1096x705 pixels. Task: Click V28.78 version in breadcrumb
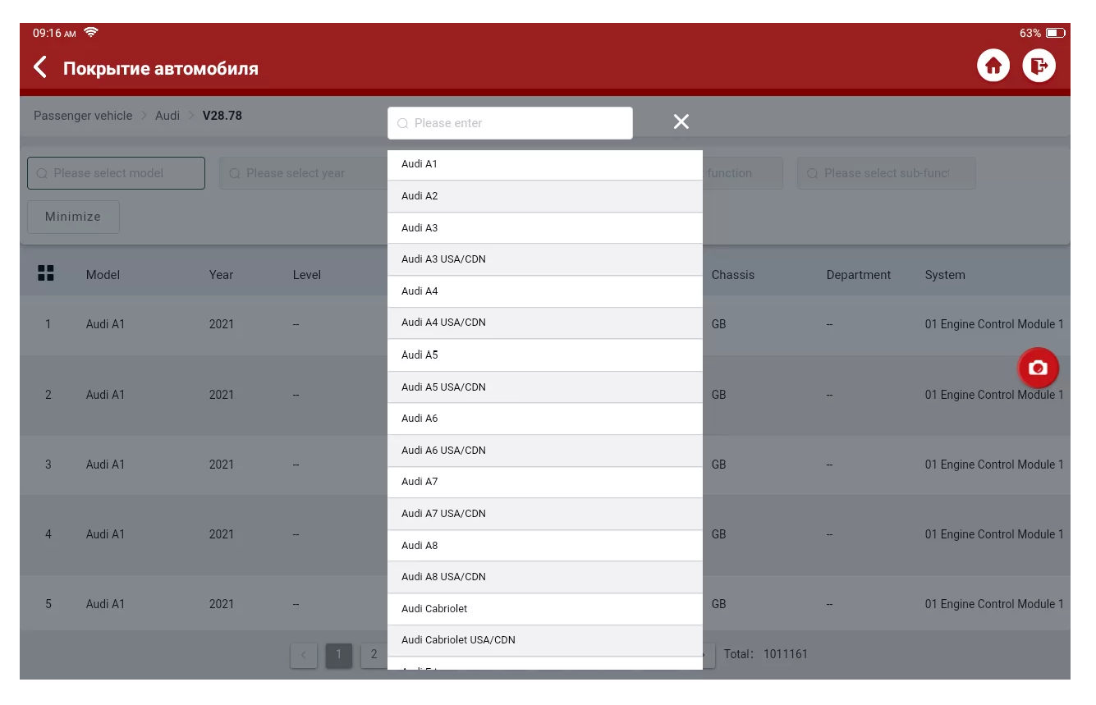222,116
